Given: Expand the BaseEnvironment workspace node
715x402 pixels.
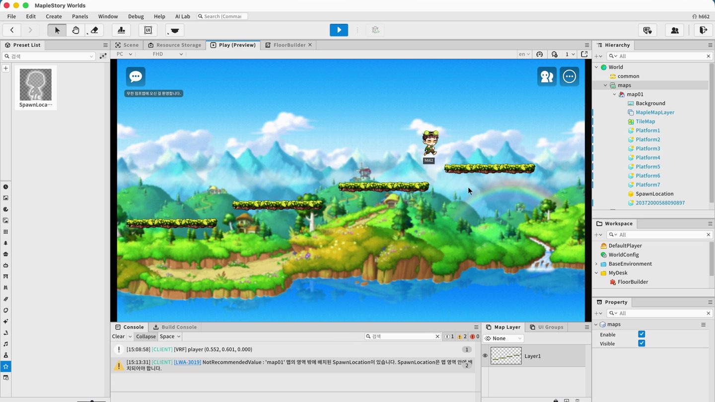Looking at the screenshot, I should [596, 264].
